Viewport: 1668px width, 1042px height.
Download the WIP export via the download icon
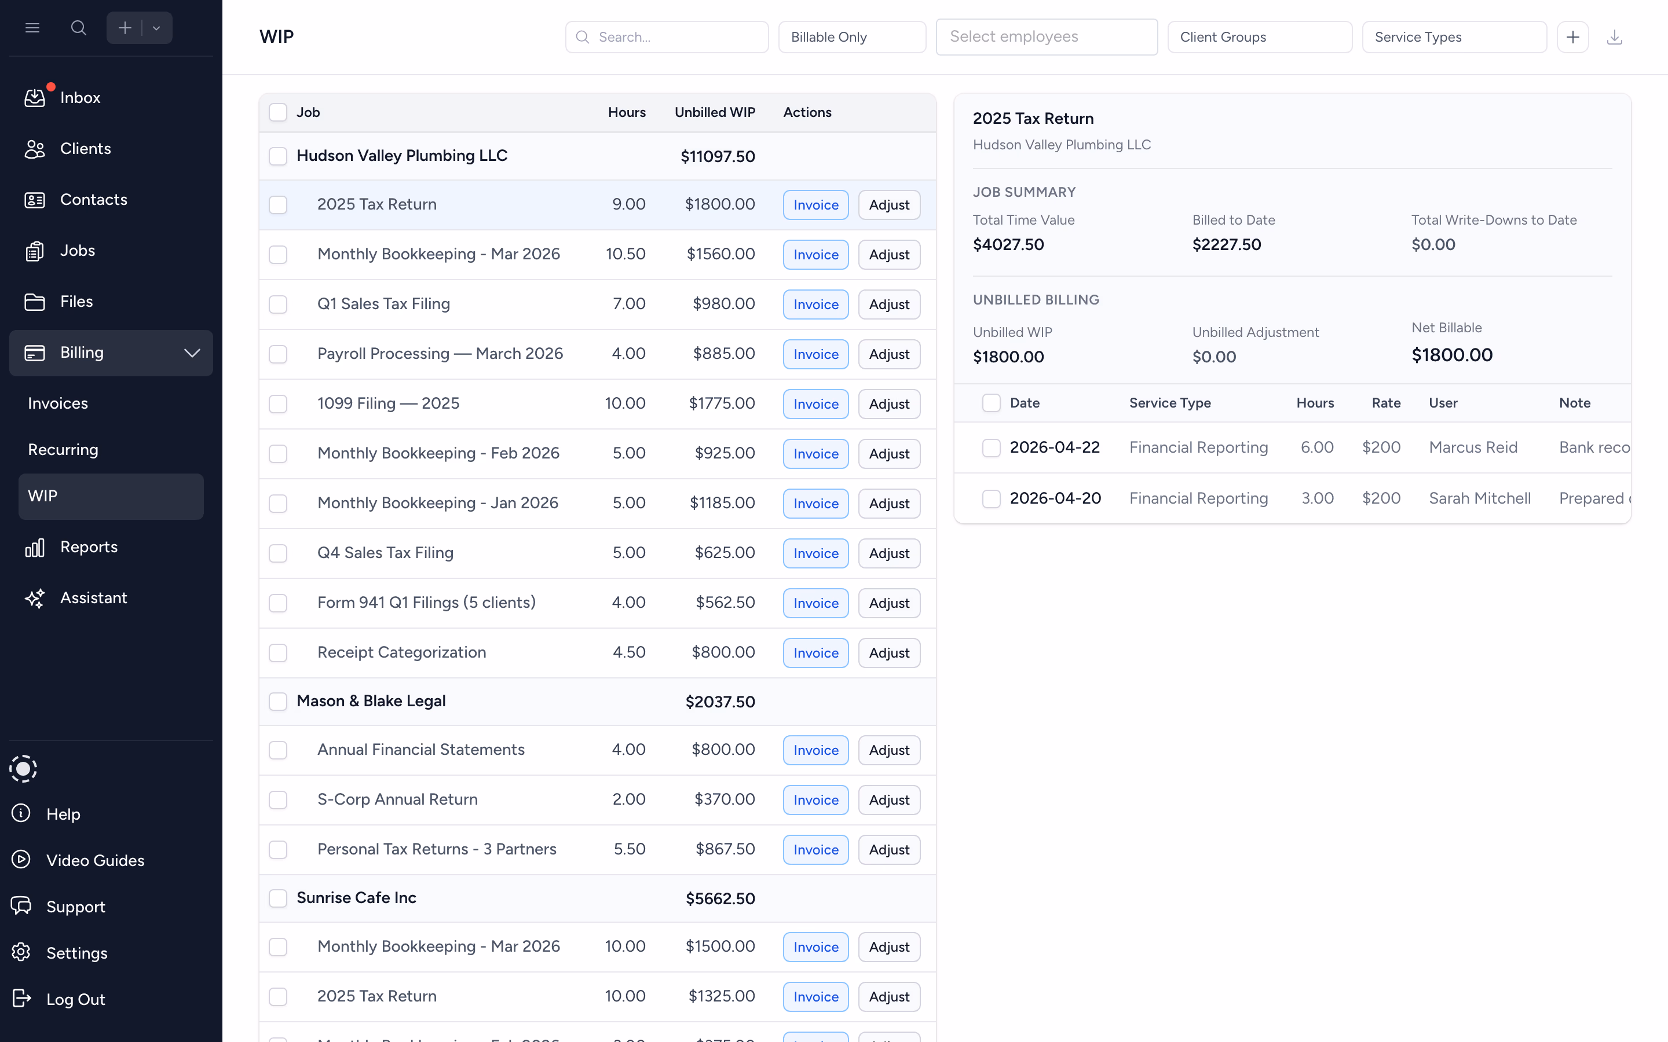pos(1616,36)
